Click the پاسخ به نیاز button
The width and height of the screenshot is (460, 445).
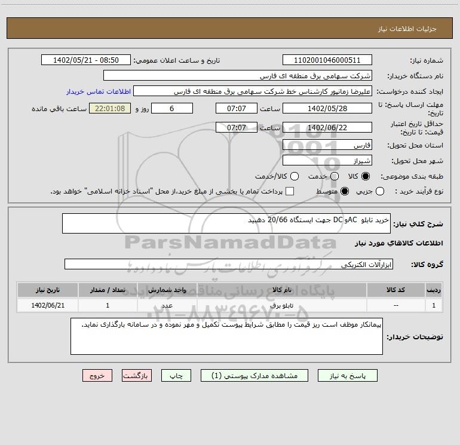(347, 376)
